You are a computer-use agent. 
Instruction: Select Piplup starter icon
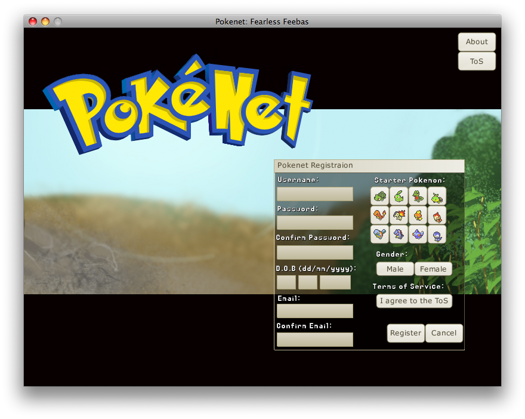(437, 234)
